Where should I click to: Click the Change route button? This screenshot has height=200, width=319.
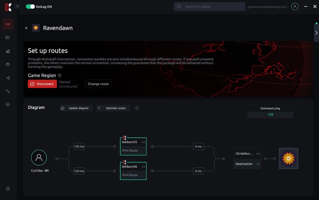(98, 84)
